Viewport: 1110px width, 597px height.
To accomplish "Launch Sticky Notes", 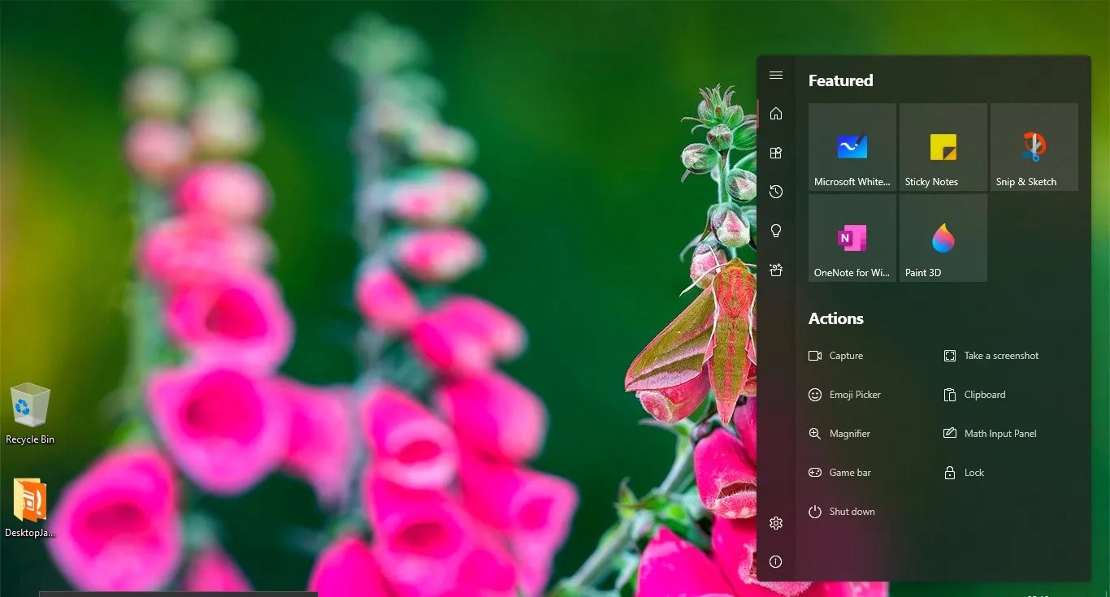I will (x=943, y=146).
